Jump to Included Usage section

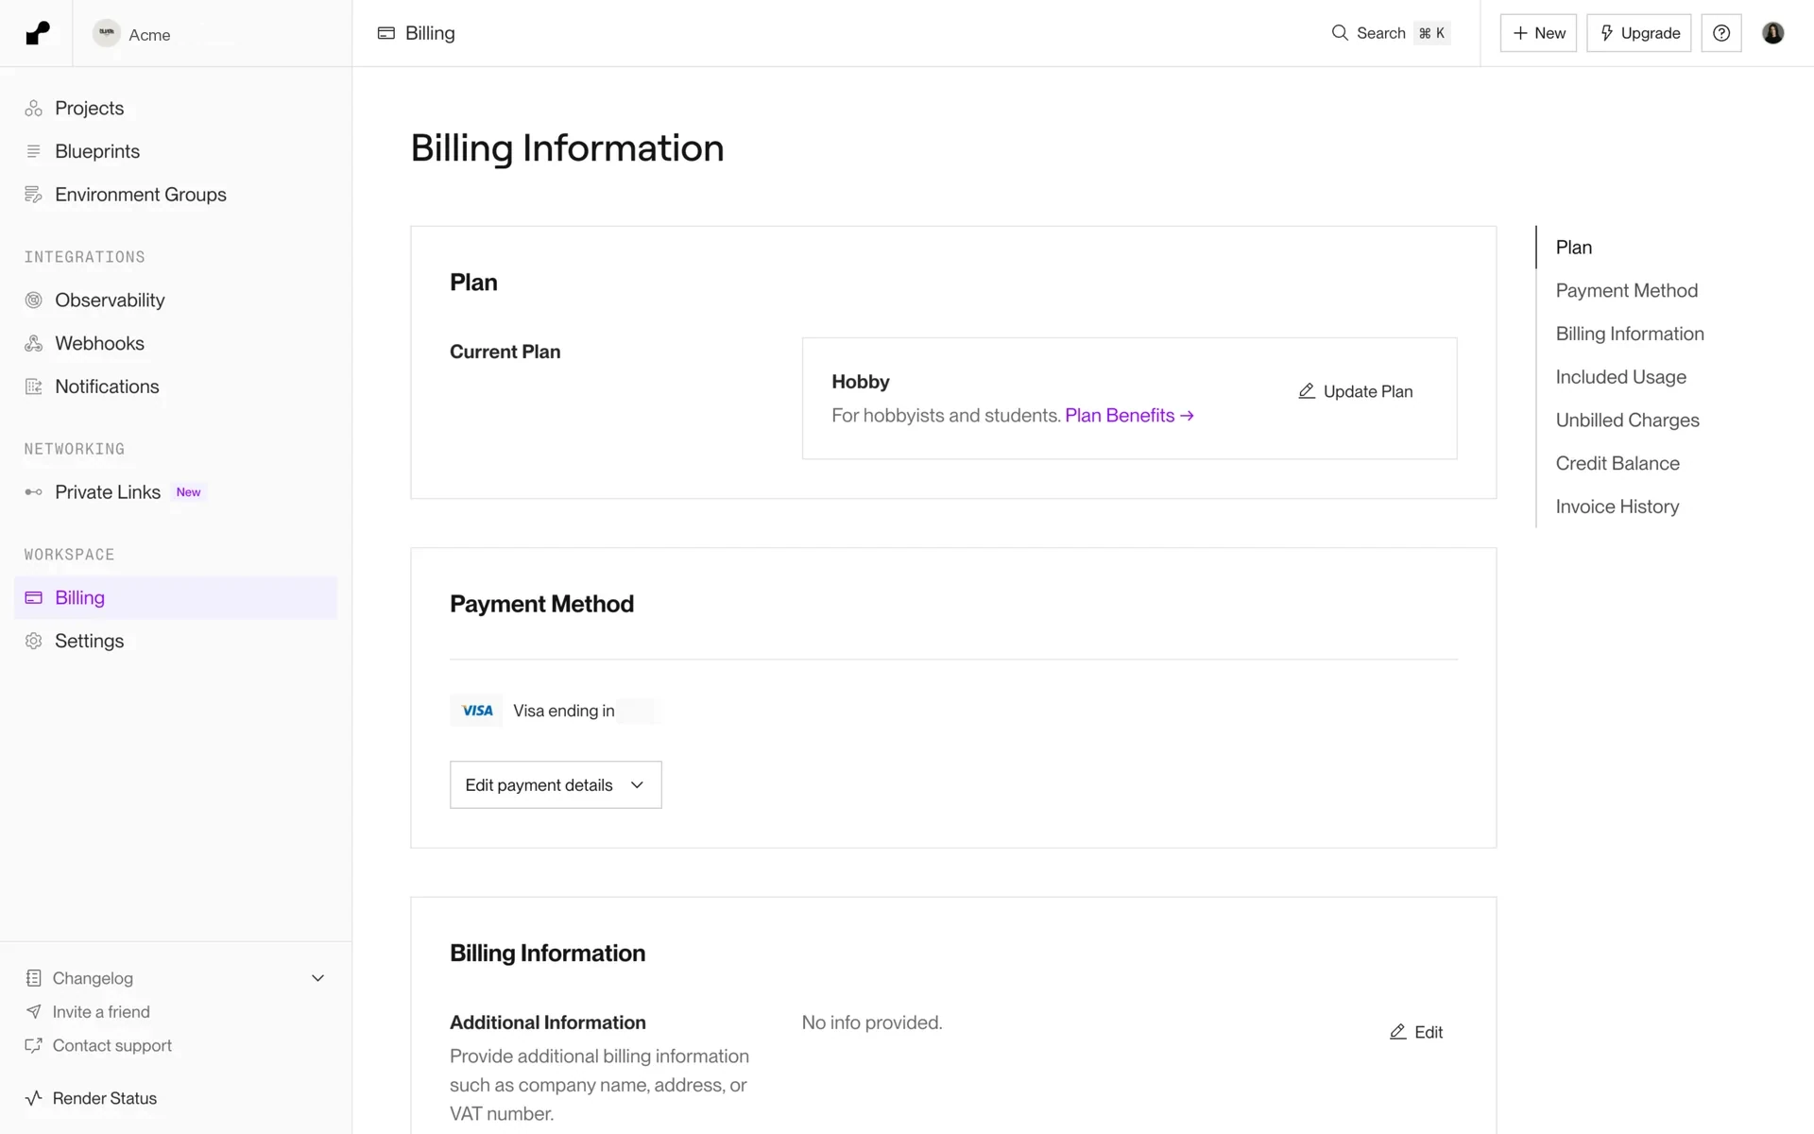1621,377
